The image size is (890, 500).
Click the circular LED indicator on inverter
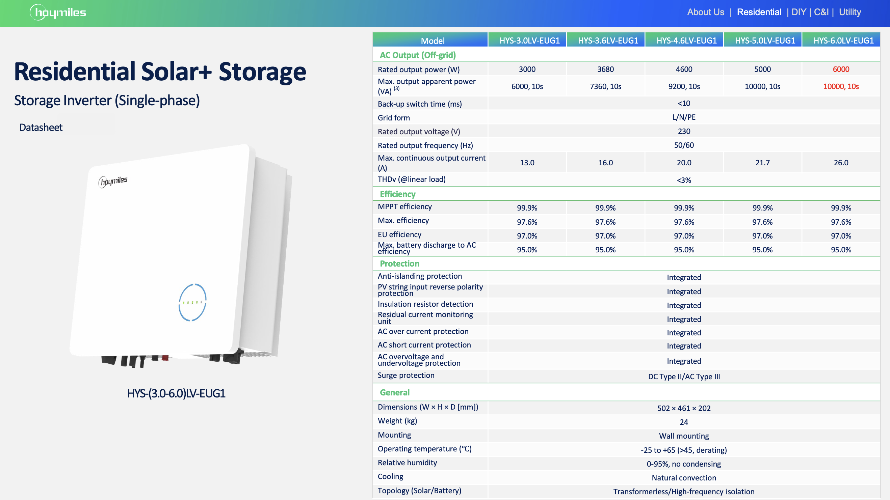point(192,302)
